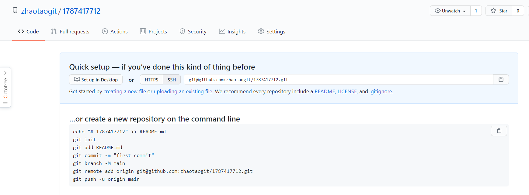Click the Unwatch eye icon
This screenshot has width=529, height=195.
438,11
